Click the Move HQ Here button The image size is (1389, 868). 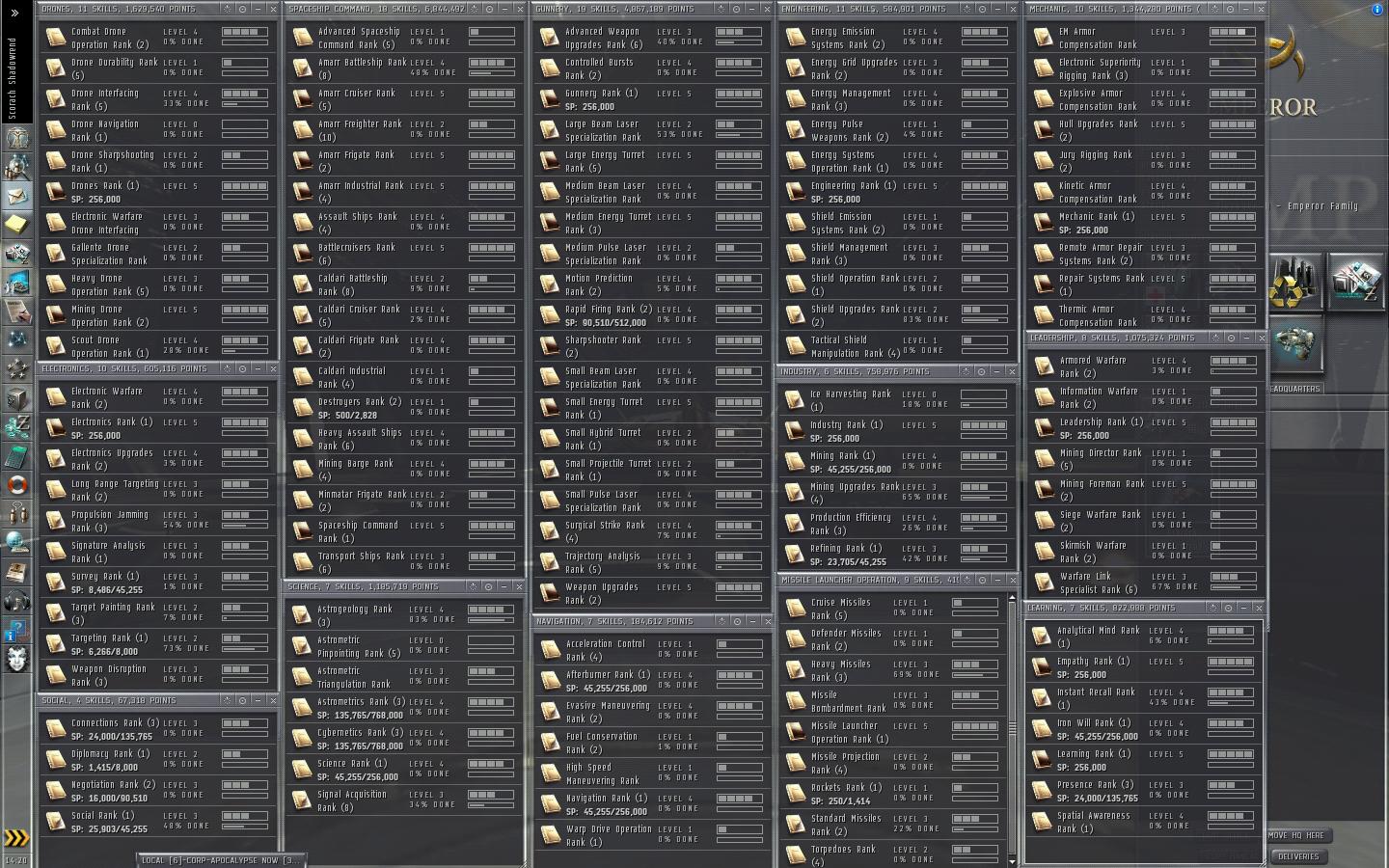coord(1297,835)
